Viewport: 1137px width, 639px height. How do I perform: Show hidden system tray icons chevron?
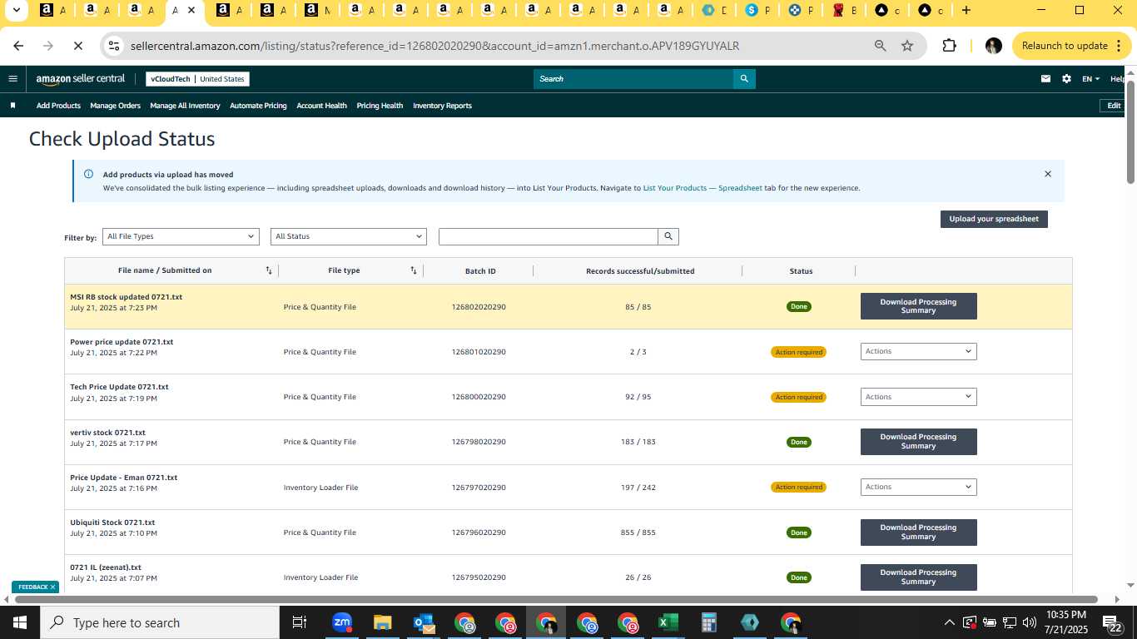click(949, 622)
